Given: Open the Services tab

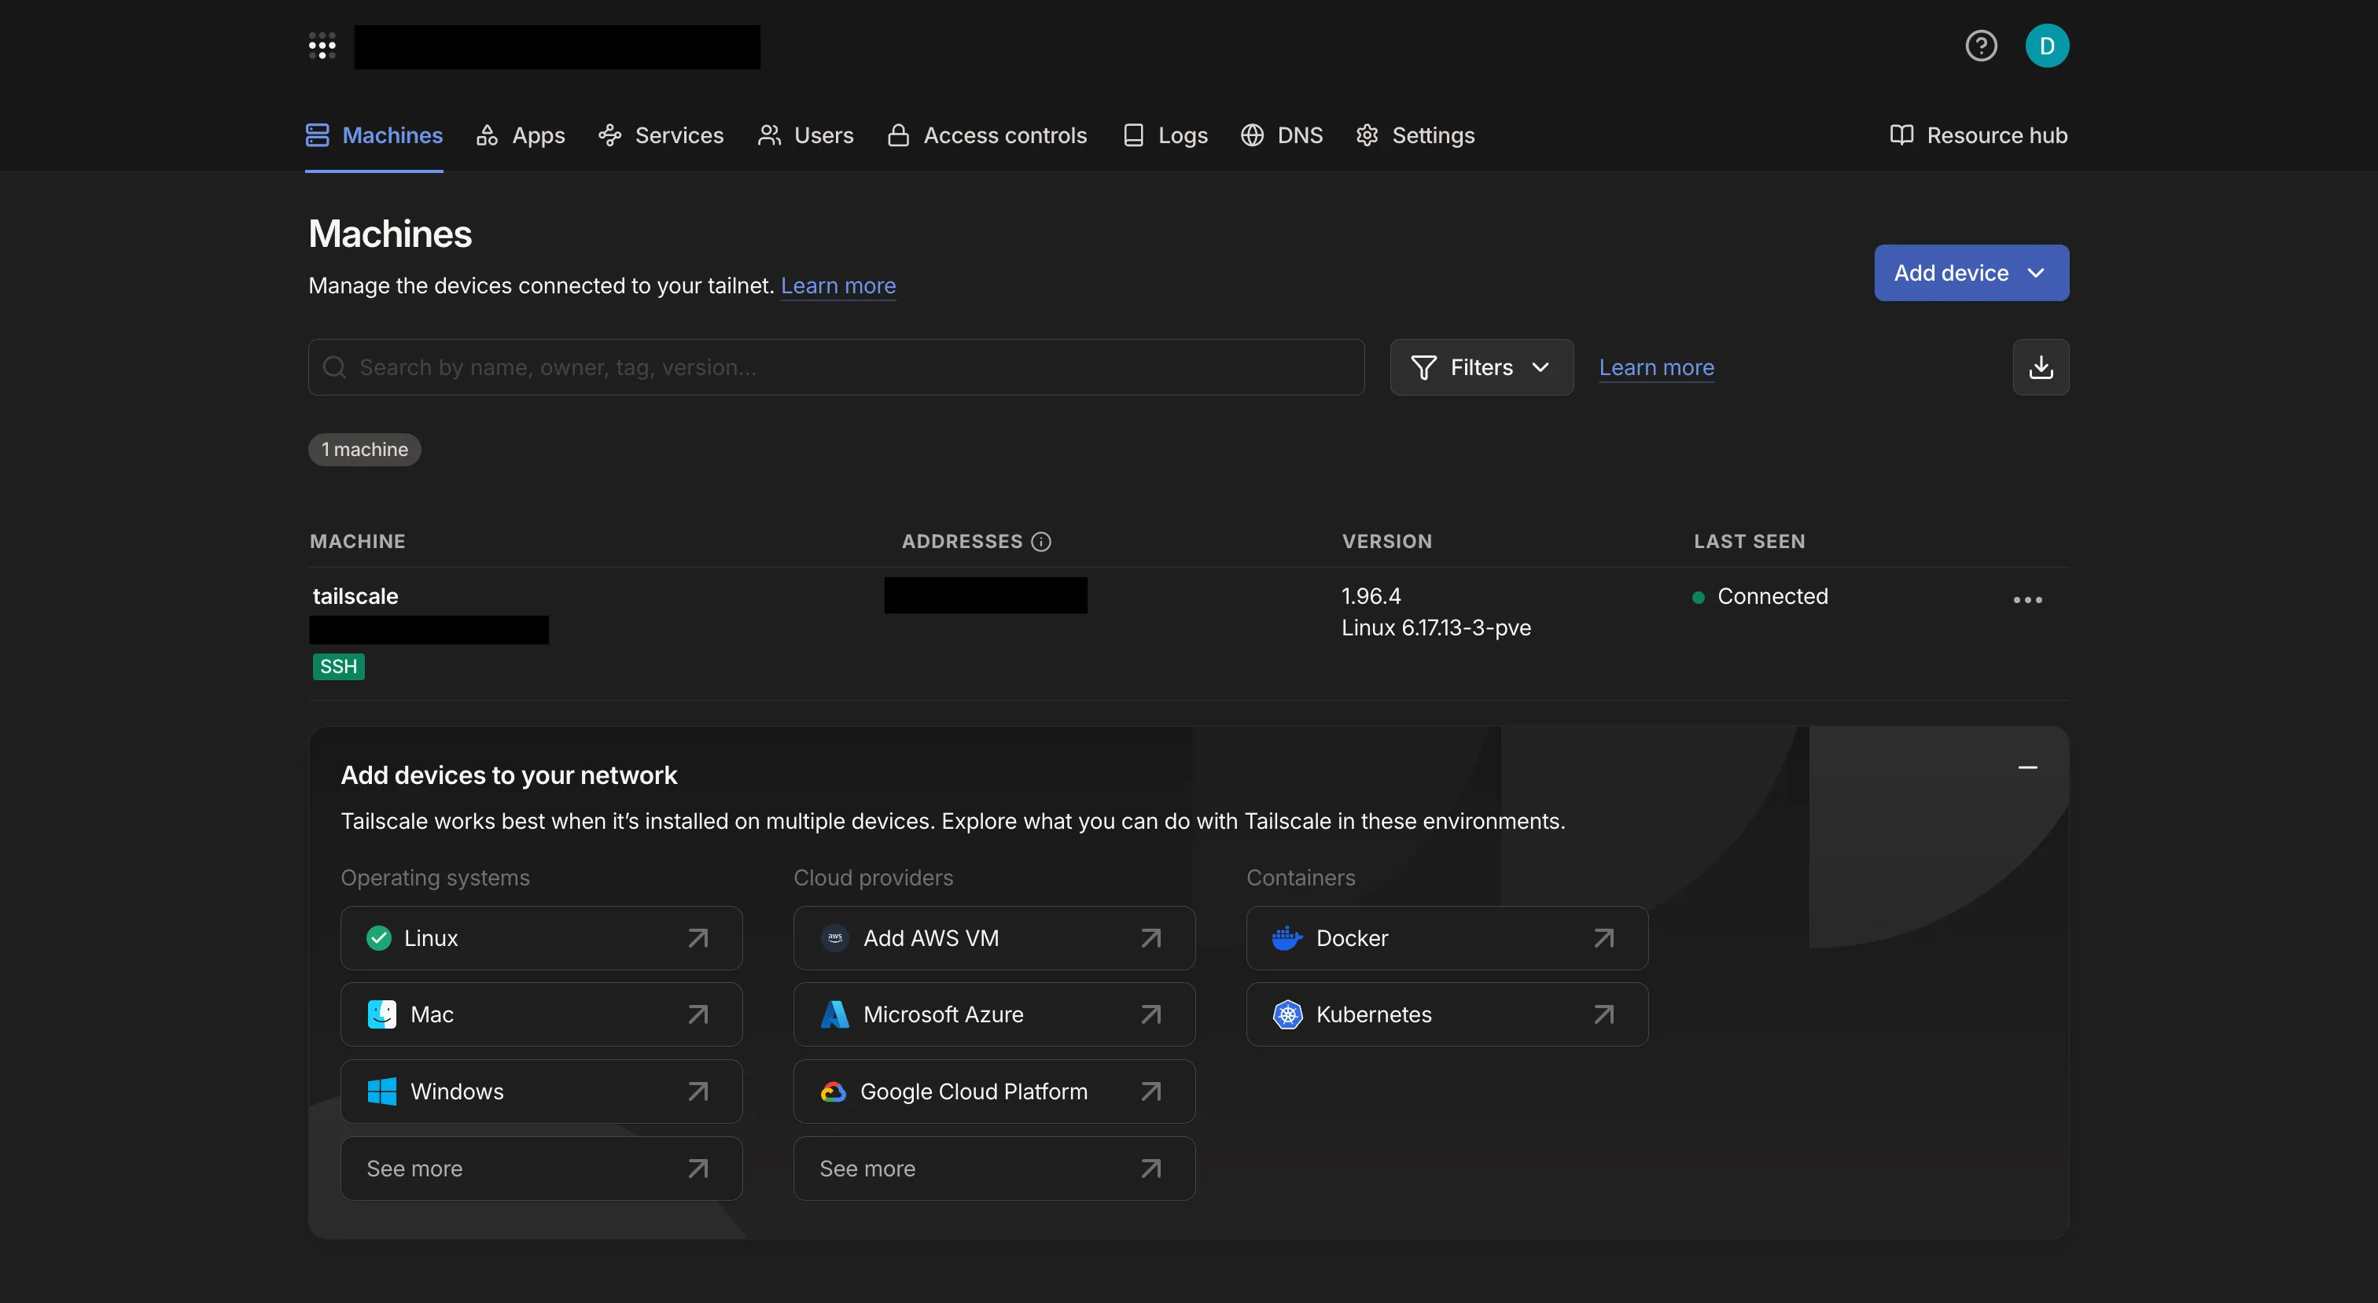Looking at the screenshot, I should point(661,136).
